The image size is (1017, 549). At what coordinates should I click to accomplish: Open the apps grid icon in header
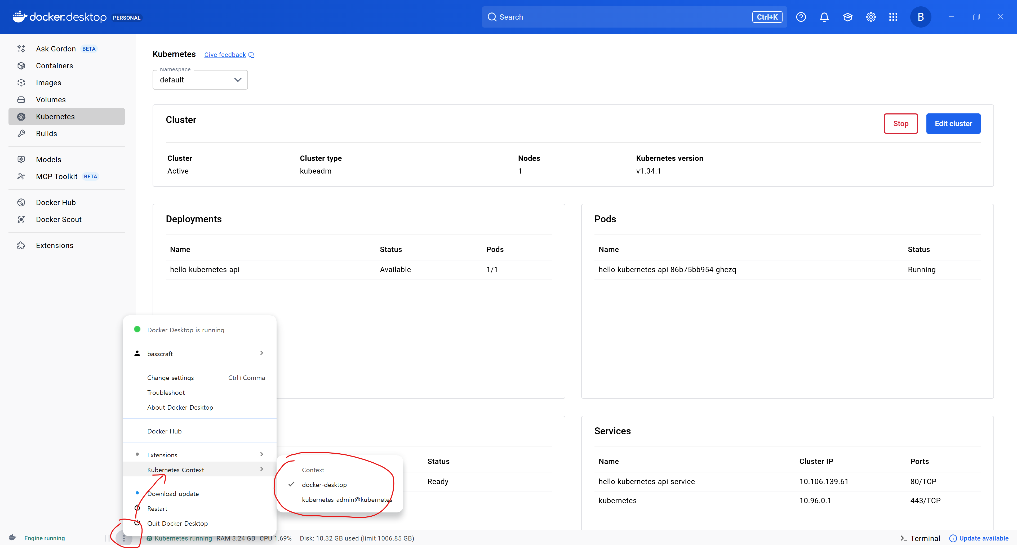pyautogui.click(x=893, y=17)
